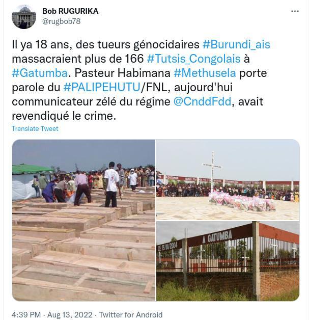Open the three-dot more options menu

coord(295,11)
